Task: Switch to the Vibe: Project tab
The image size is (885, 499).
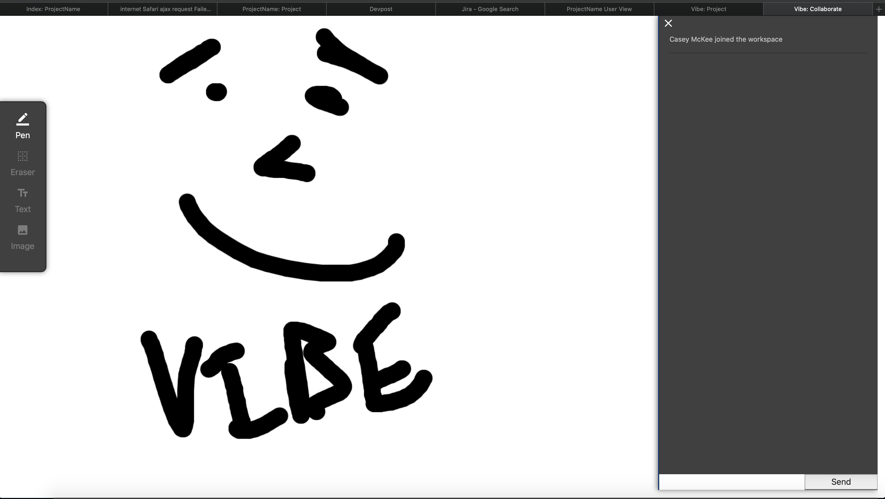Action: (x=708, y=9)
